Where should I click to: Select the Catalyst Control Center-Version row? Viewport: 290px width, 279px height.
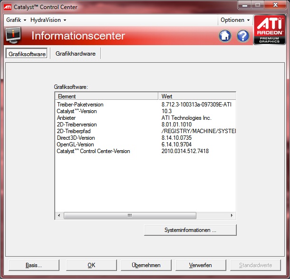[x=145, y=151]
